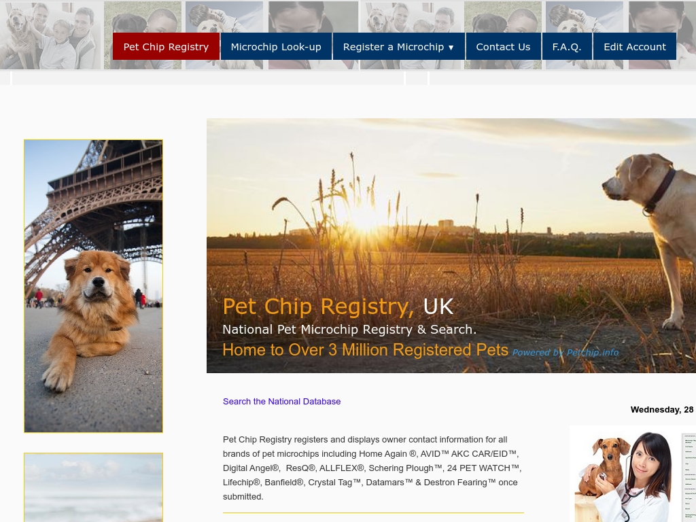This screenshot has height=522, width=696.
Task: Expand the Register a Microchip dropdown arrow
Action: (x=451, y=47)
